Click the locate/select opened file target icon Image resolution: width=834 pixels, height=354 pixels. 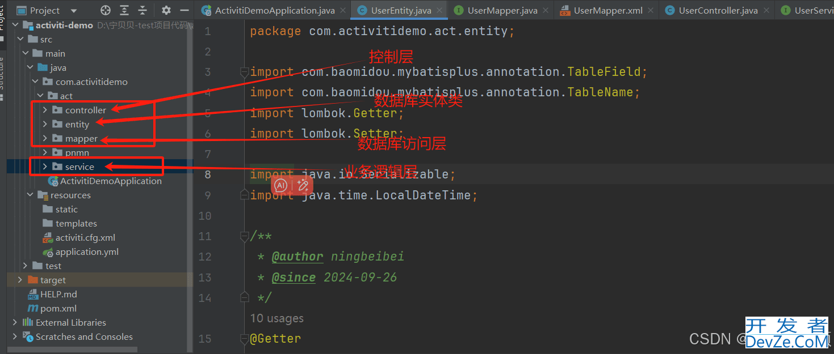pos(106,10)
